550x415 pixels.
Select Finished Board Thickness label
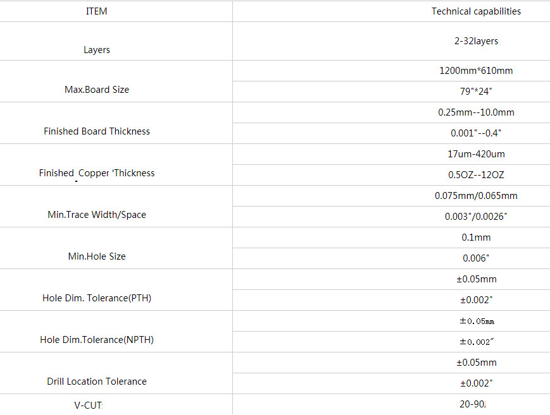(x=96, y=131)
